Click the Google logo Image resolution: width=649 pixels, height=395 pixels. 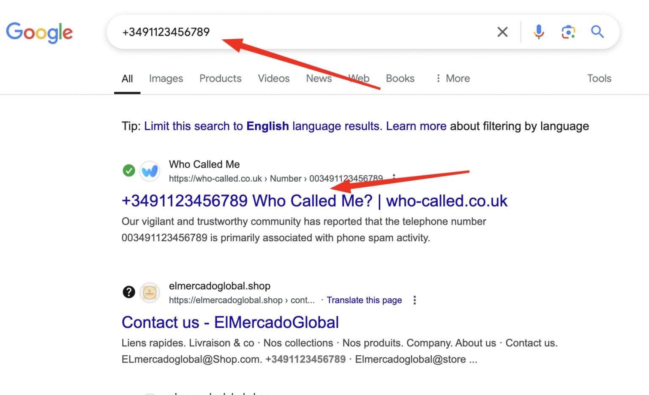click(39, 33)
